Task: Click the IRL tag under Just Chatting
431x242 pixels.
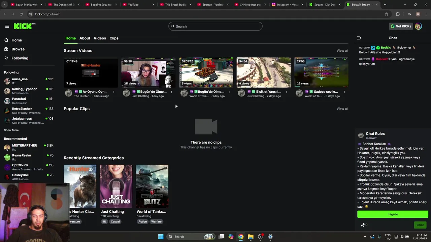Action: [x=104, y=221]
